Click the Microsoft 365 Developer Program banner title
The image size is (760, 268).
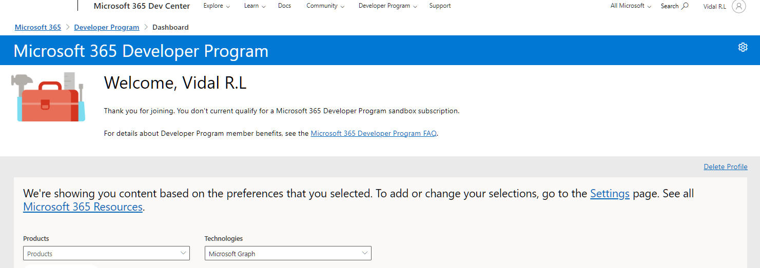(141, 51)
